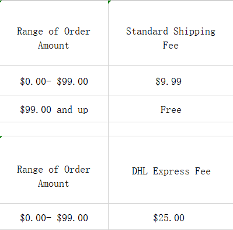233x230 pixels.
Task: Select the Standard Shipping Fee header cell
Action: tap(171, 33)
